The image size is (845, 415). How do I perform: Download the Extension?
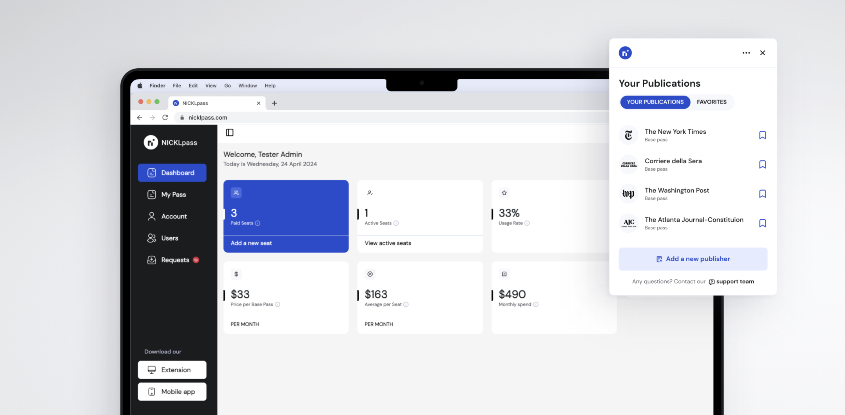click(x=172, y=370)
